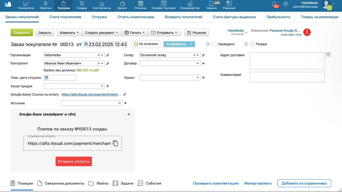Enable the Проведено checkbox

point(214,44)
